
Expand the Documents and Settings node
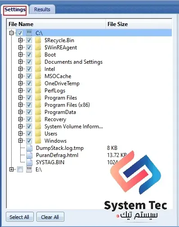click(x=20, y=61)
